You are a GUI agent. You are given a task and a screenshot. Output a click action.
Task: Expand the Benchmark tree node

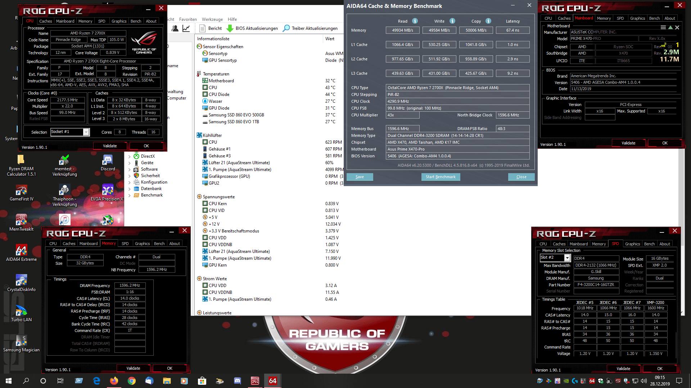click(129, 195)
